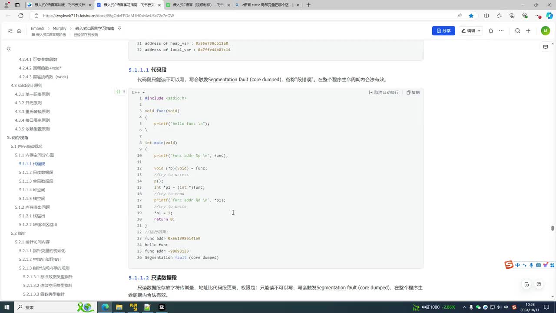Jump to outline item 4.3 solid设计原则
This screenshot has width=556, height=313.
pyautogui.click(x=26, y=85)
